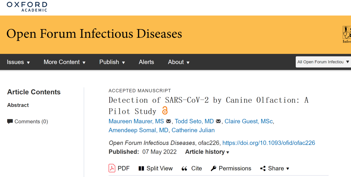Open the Comments (0) section
This screenshot has width=351, height=177.
[28, 122]
